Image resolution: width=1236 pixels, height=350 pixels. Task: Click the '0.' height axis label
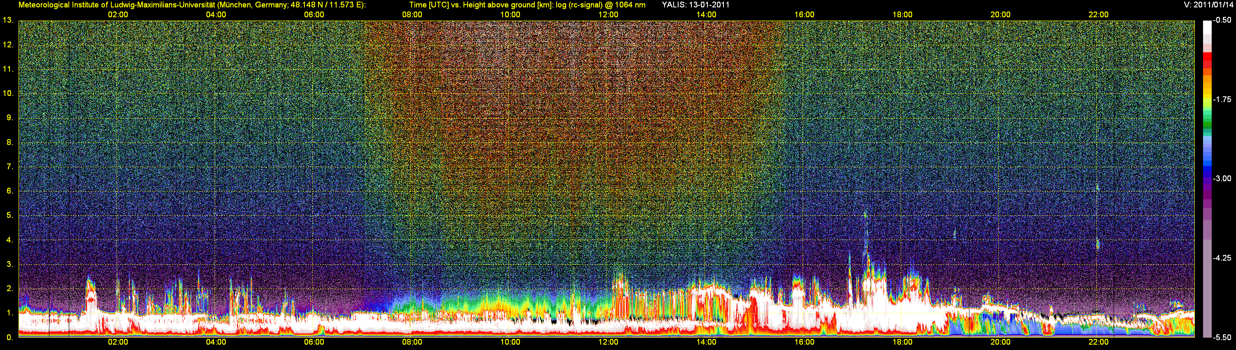[x=10, y=338]
